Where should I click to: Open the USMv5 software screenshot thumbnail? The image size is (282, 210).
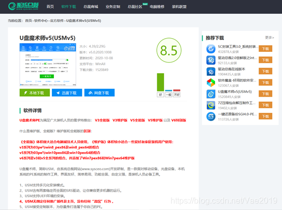[x=48, y=65]
